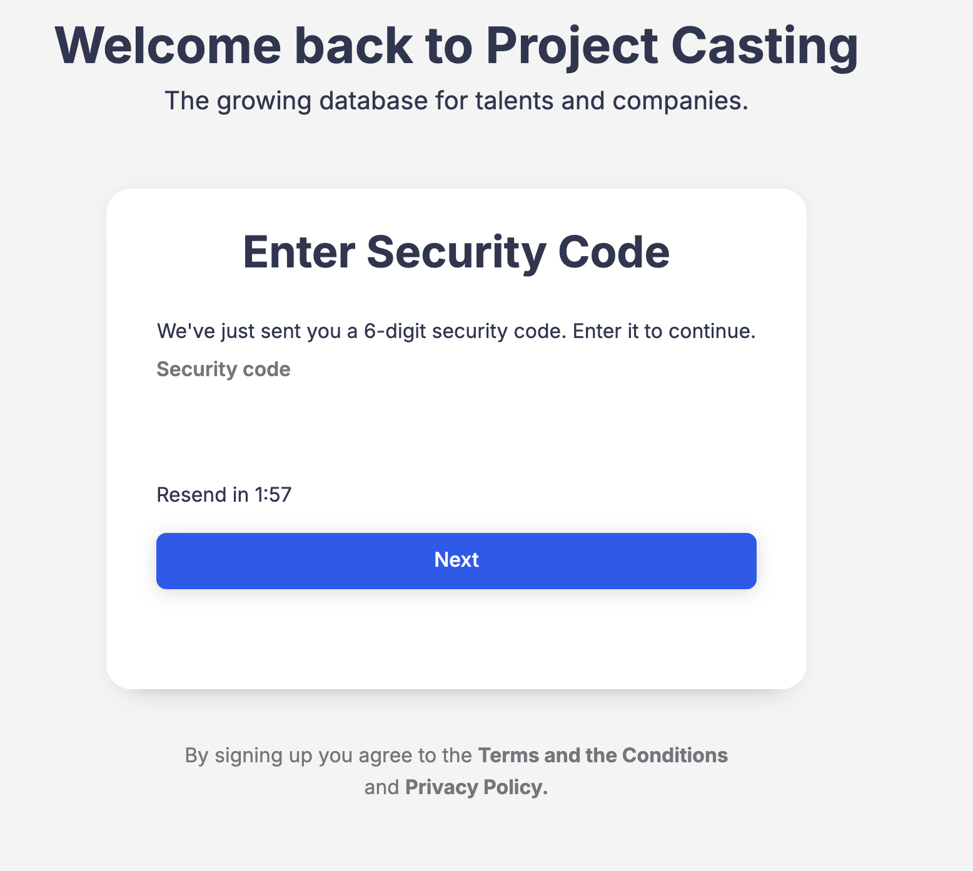
Task: Click the 'Enter Security Code' card heading
Action: (x=456, y=252)
